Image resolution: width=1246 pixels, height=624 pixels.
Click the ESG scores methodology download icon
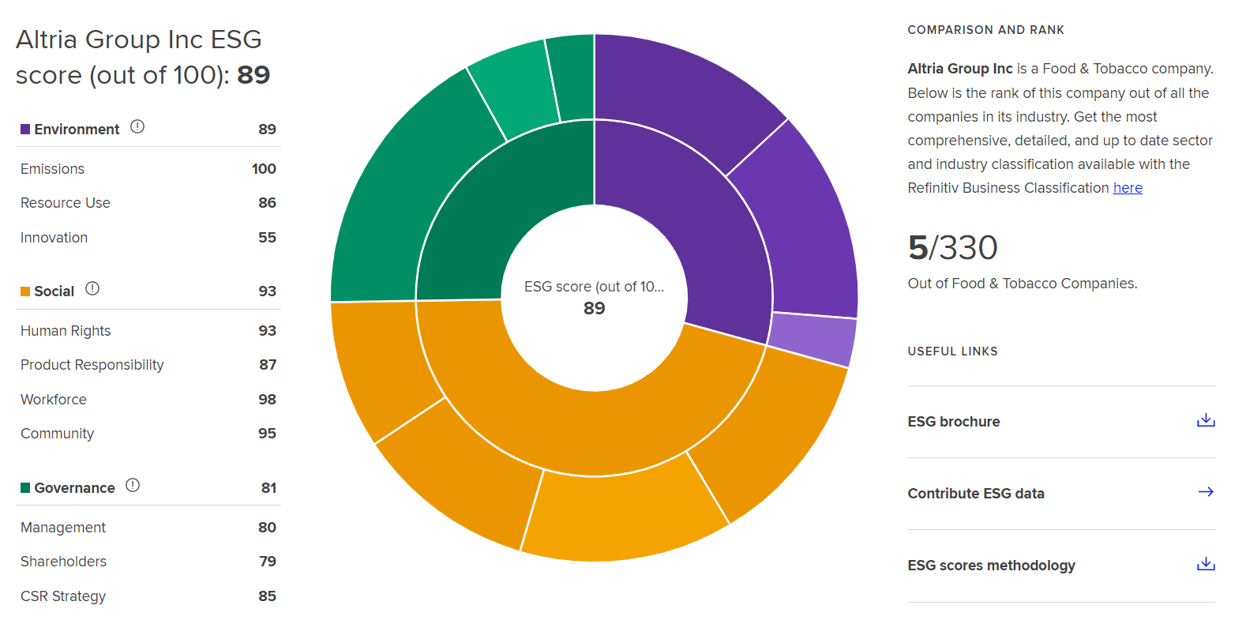click(x=1206, y=564)
